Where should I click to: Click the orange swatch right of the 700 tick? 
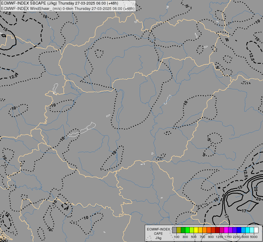click(205, 230)
